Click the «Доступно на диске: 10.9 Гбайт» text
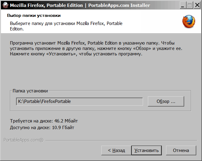 tap(42, 128)
